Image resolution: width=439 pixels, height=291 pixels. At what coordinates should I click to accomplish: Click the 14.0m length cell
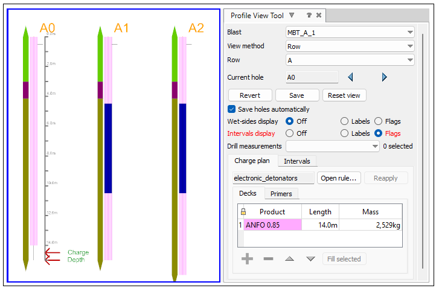[320, 225]
